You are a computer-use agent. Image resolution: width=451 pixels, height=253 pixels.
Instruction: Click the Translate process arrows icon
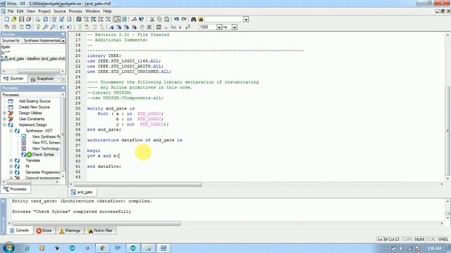click(x=17, y=161)
